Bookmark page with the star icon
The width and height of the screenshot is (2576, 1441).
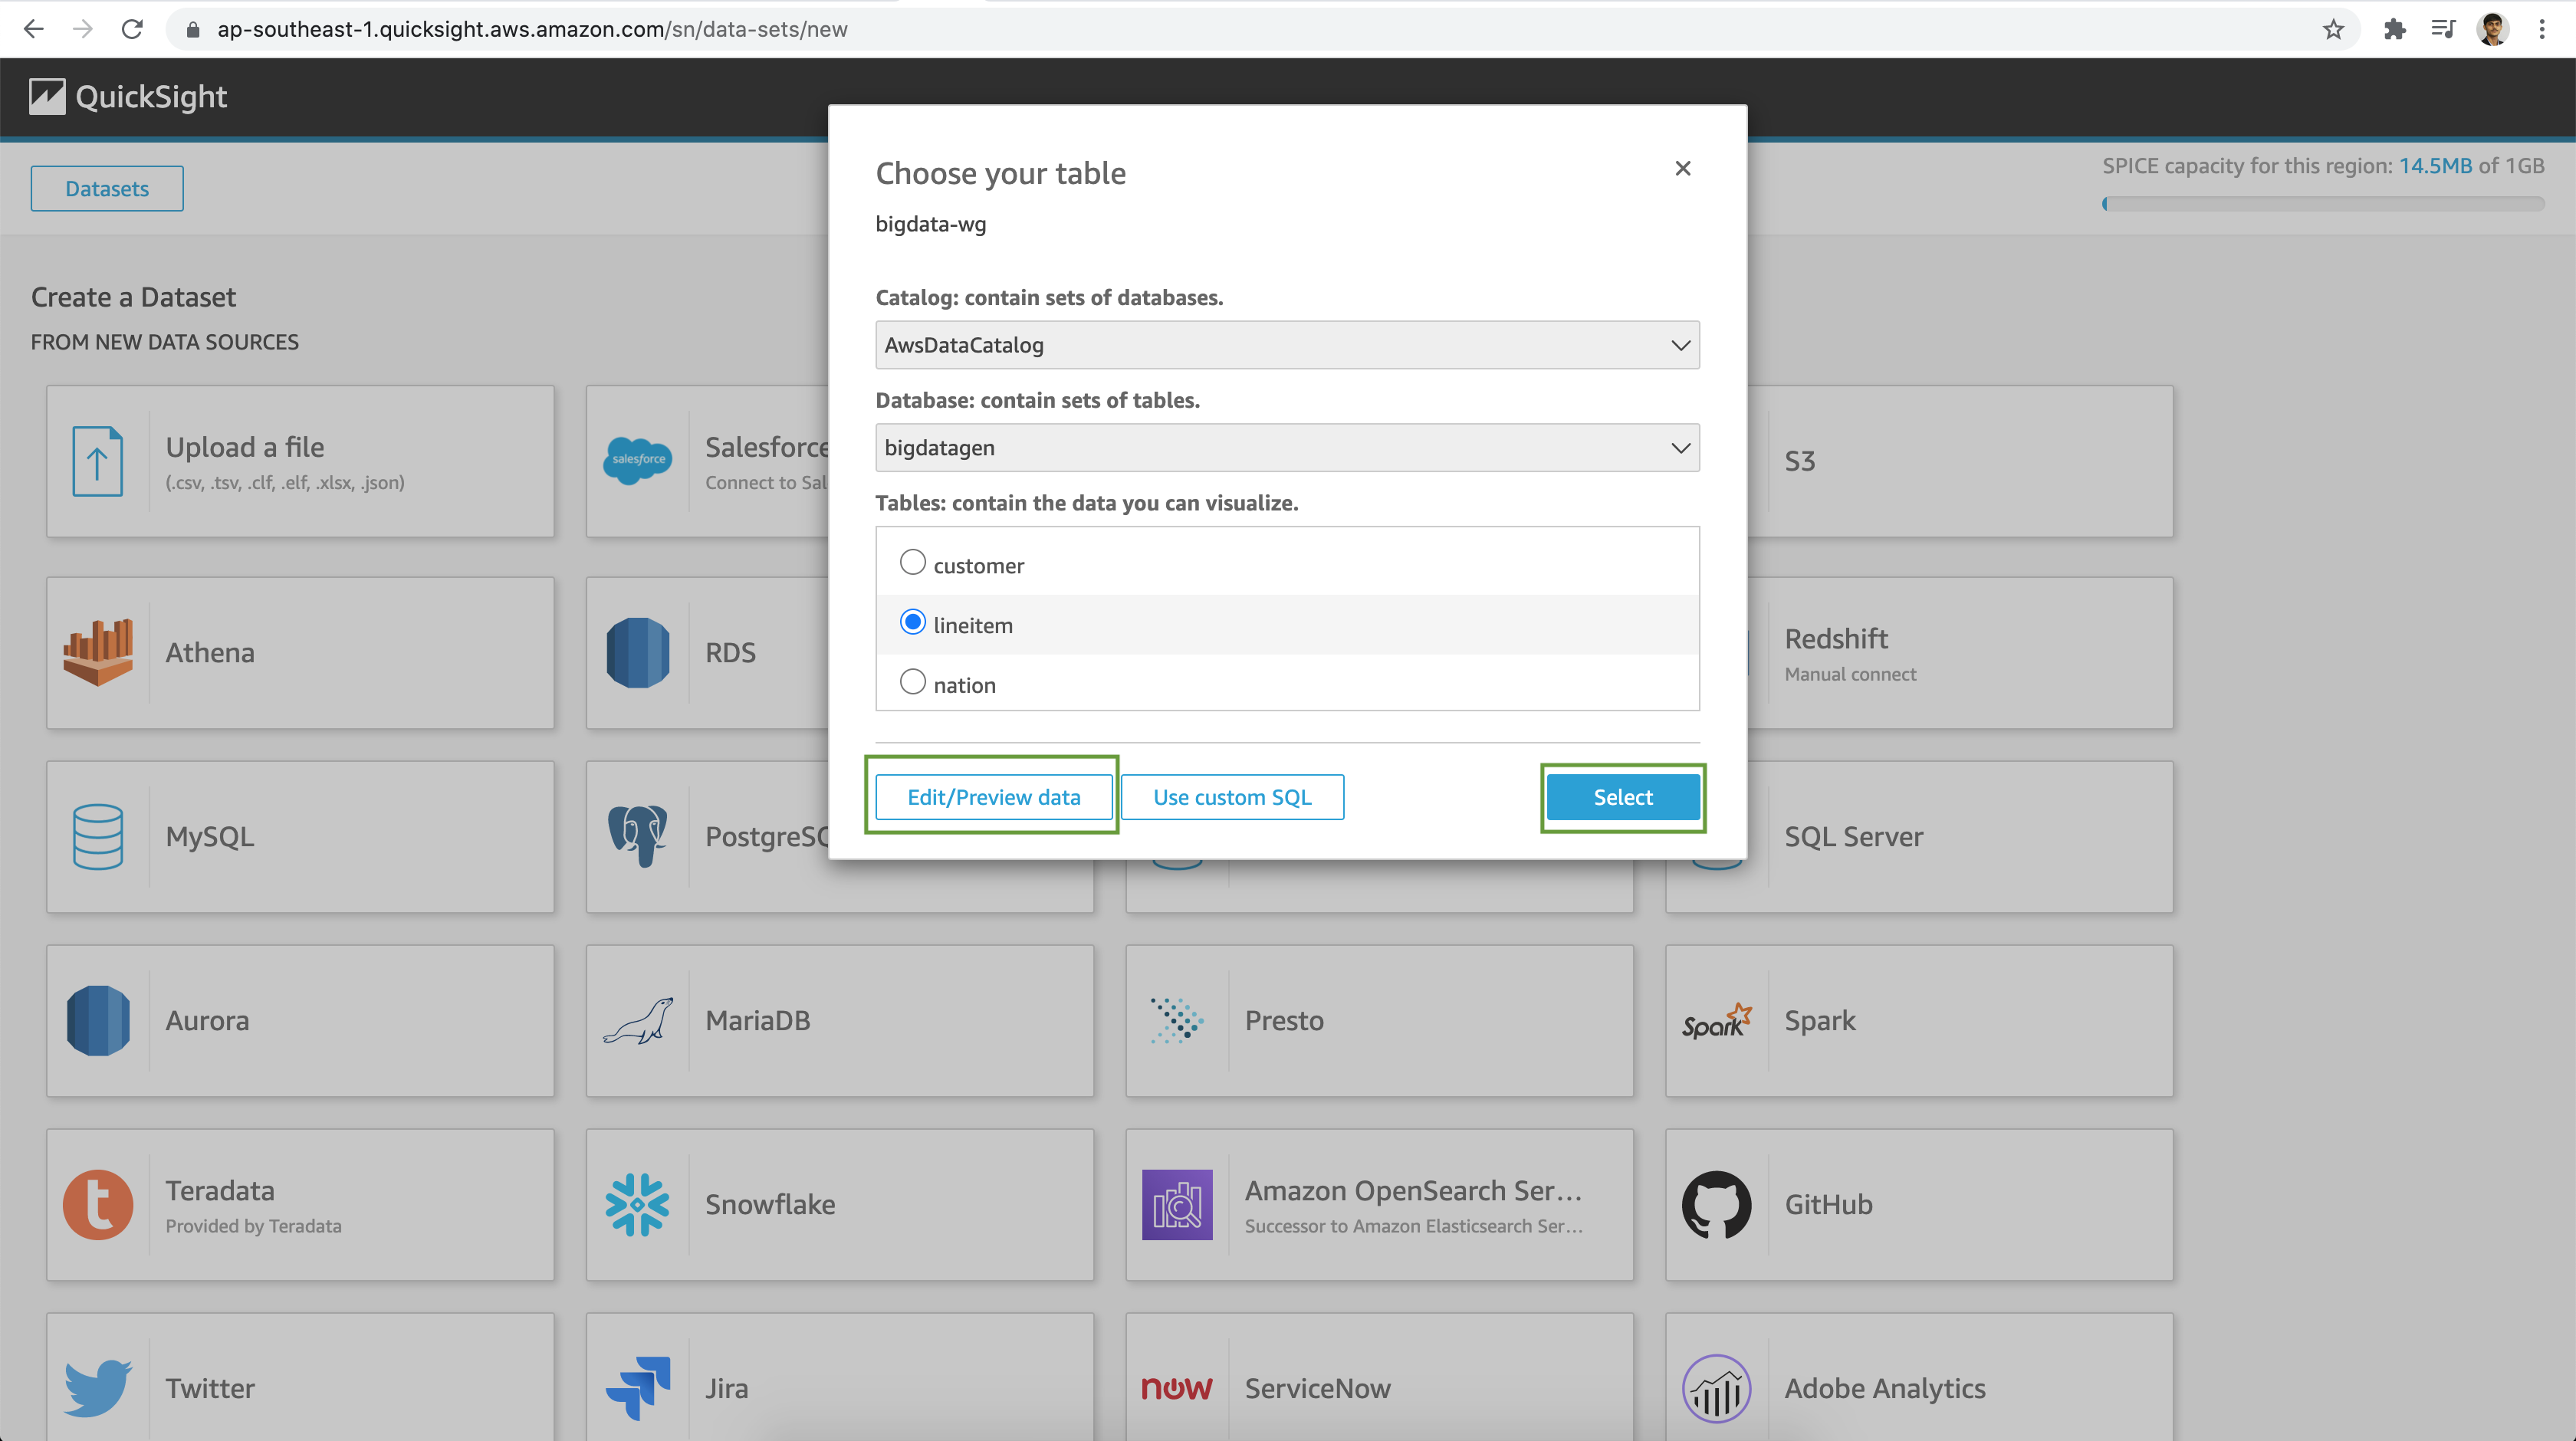click(x=2333, y=29)
